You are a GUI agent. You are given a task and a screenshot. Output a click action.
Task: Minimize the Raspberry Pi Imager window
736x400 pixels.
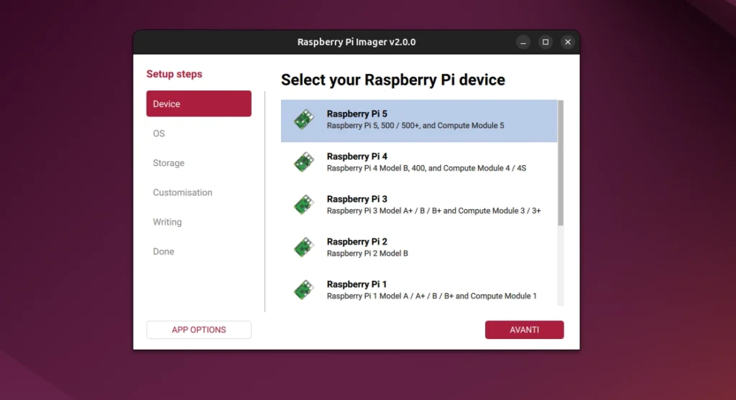click(523, 42)
